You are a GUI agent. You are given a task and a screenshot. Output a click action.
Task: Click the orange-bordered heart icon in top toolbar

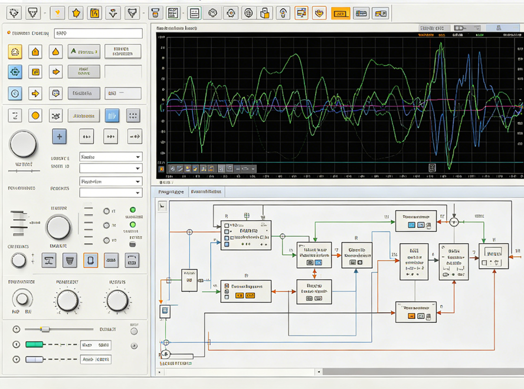[319, 14]
